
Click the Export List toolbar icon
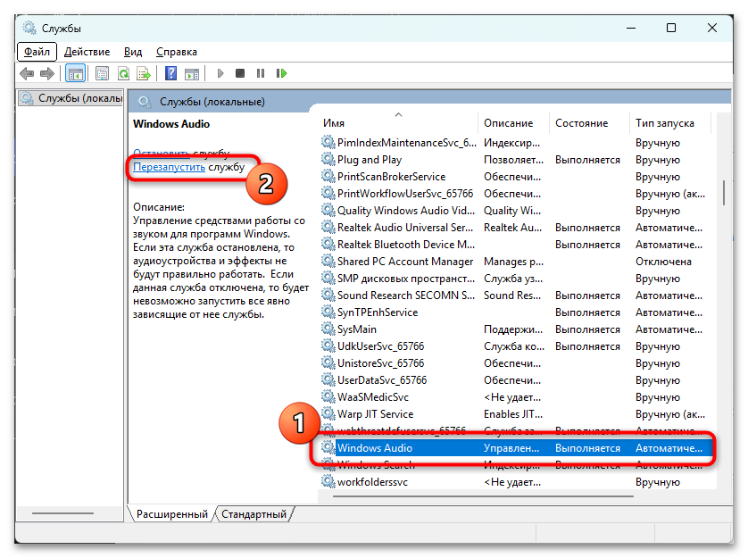pyautogui.click(x=144, y=73)
